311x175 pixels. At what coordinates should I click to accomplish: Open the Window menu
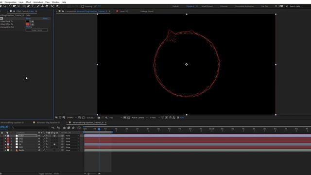click(55, 2)
